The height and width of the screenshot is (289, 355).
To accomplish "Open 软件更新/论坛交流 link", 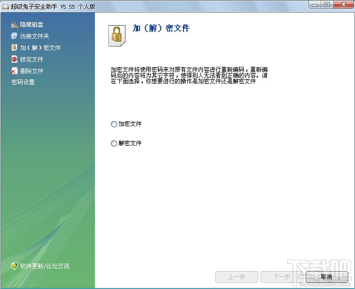I will click(45, 266).
